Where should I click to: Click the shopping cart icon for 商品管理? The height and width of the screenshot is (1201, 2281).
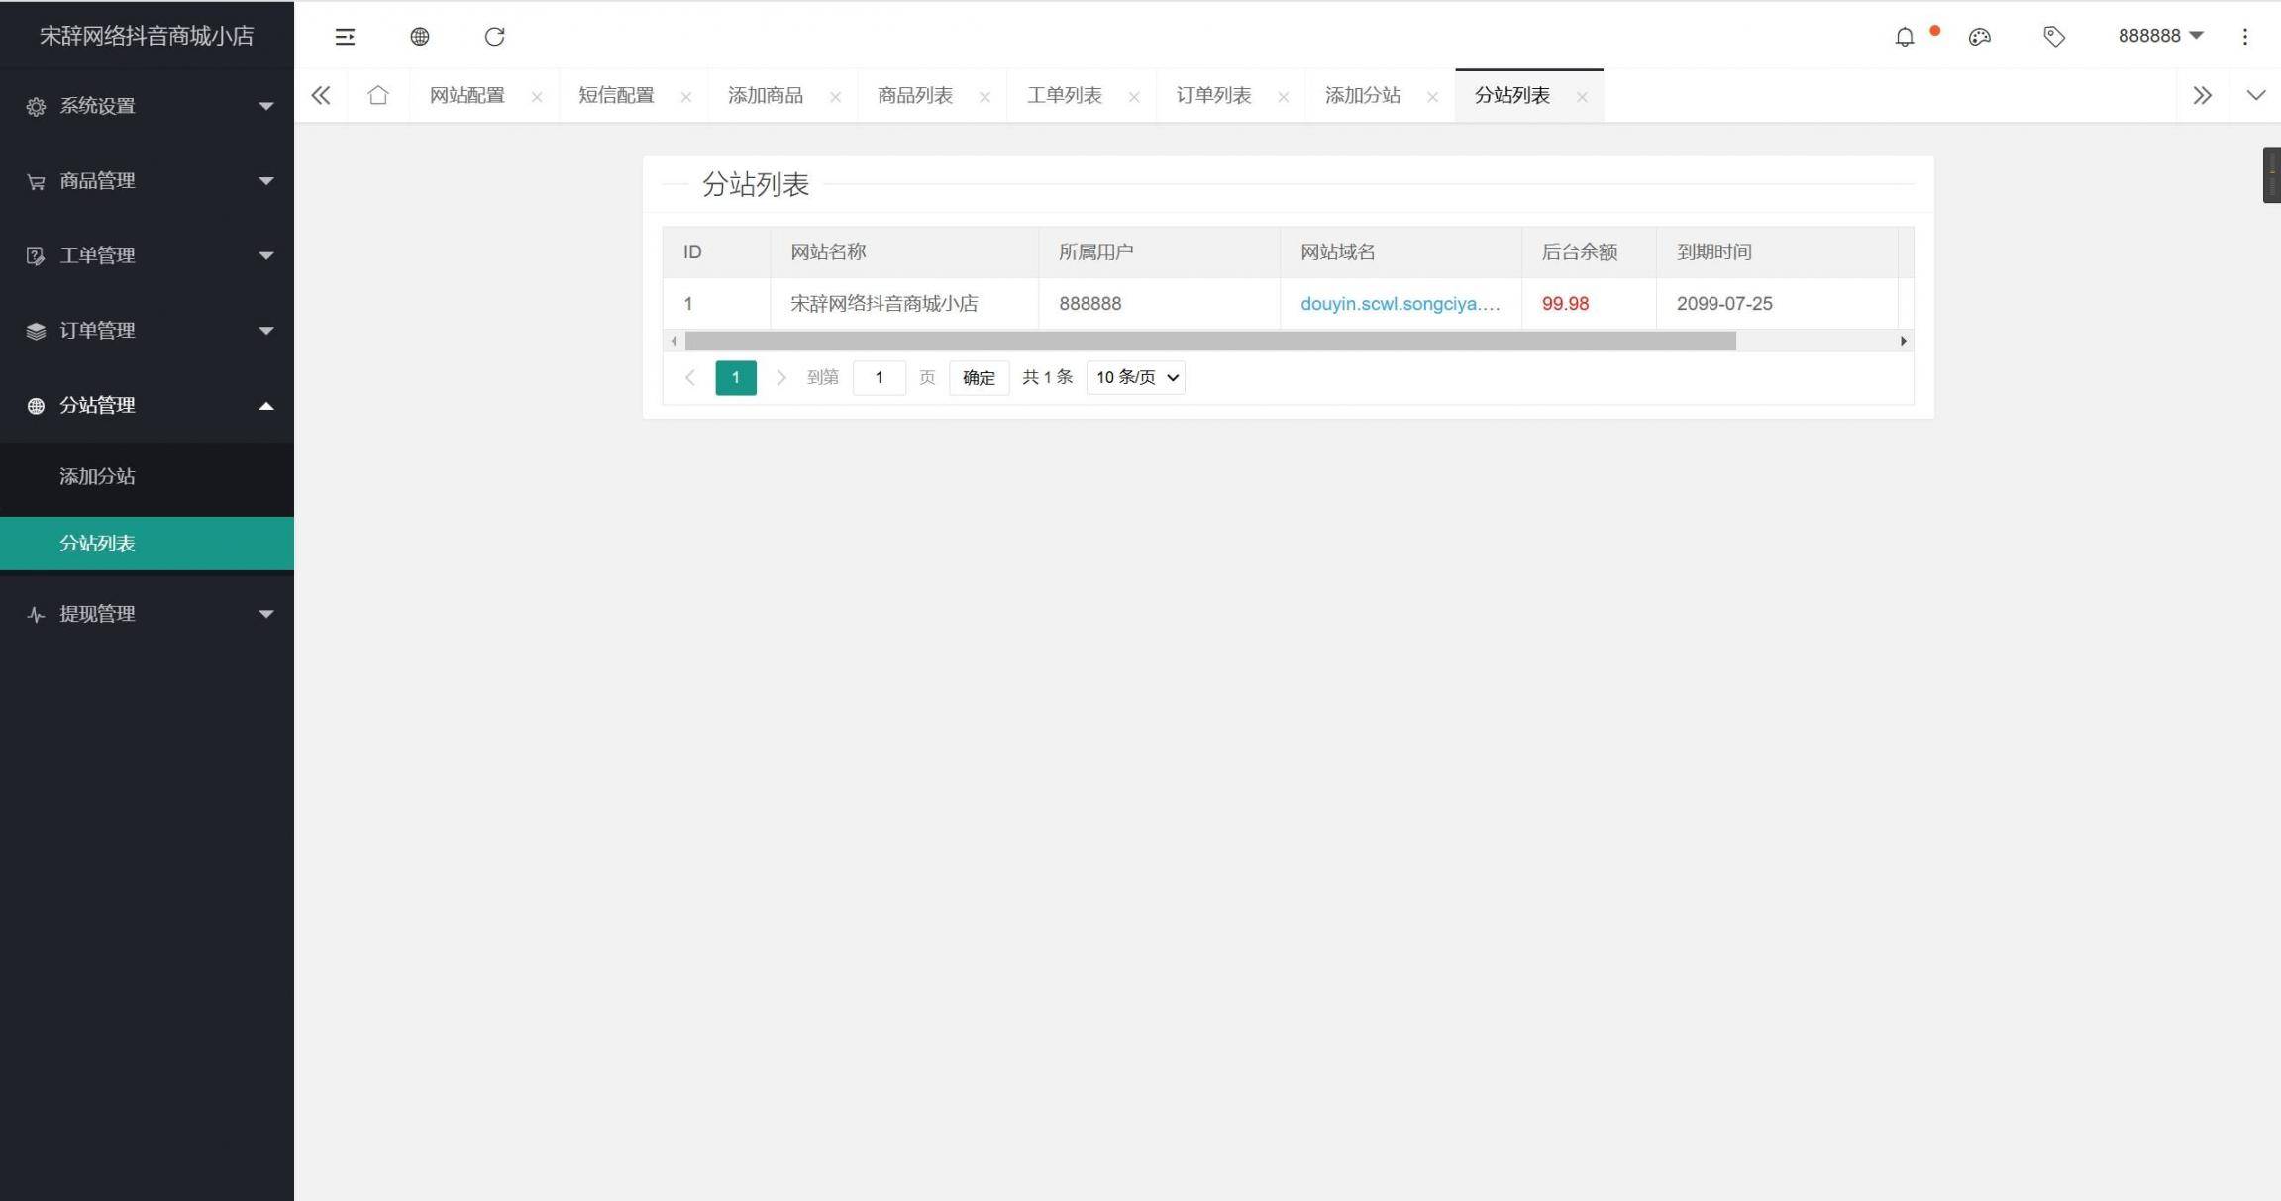click(35, 180)
